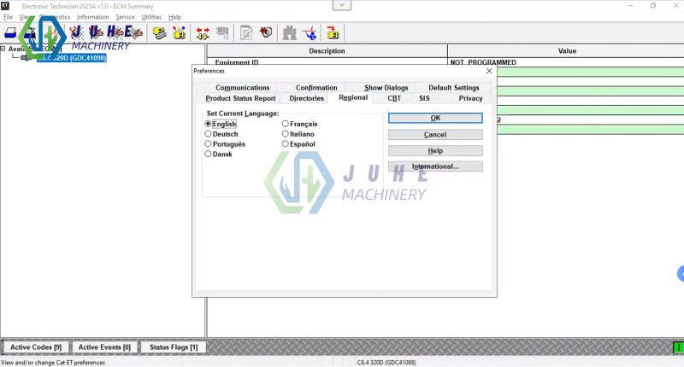Image resolution: width=684 pixels, height=367 pixels.
Task: Click the notepad with pencil toolbar icon
Action: [246, 33]
